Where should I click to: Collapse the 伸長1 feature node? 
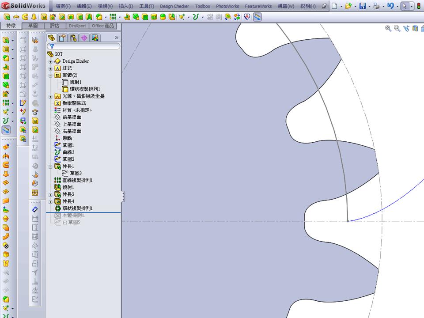pyautogui.click(x=50, y=167)
